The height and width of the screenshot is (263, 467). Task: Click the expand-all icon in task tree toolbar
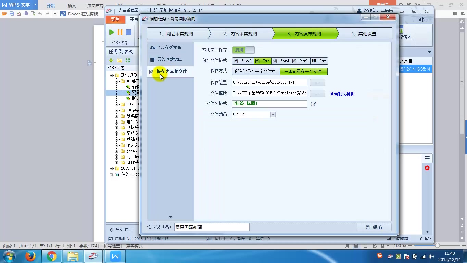128,60
